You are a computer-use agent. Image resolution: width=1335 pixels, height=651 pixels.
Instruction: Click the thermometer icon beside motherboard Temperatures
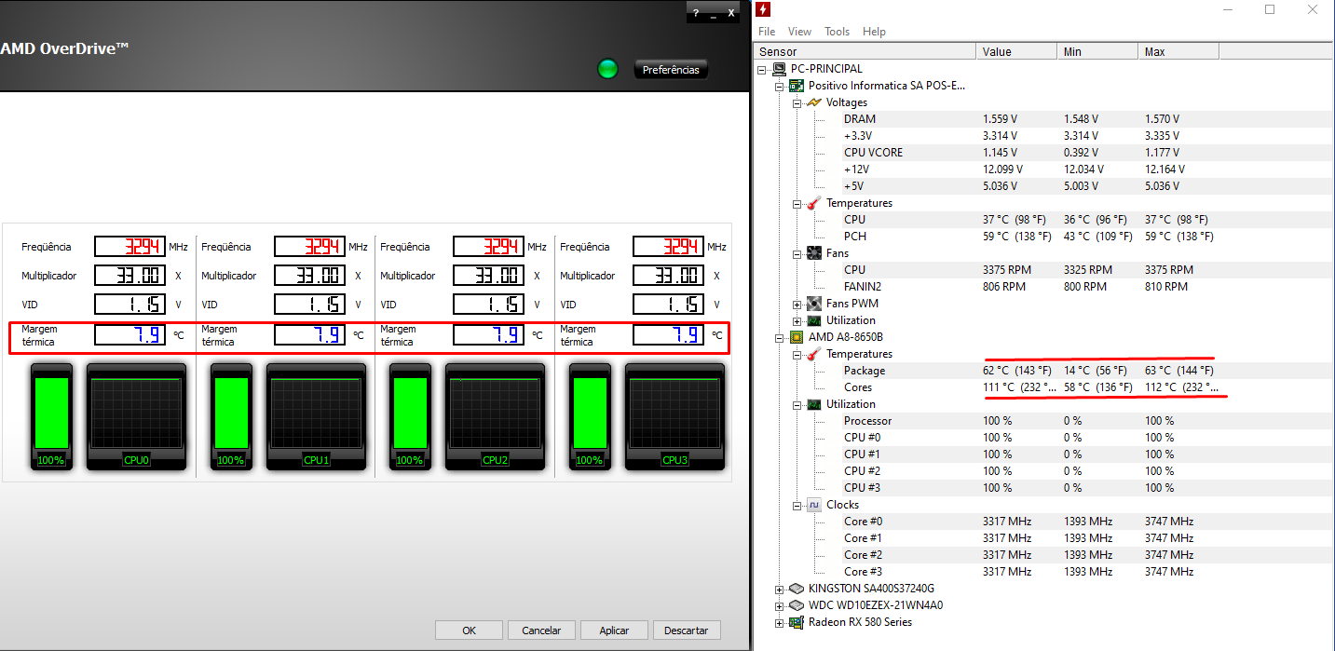coord(814,203)
